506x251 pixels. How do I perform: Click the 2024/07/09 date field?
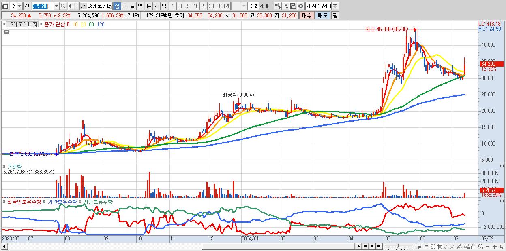pos(318,6)
